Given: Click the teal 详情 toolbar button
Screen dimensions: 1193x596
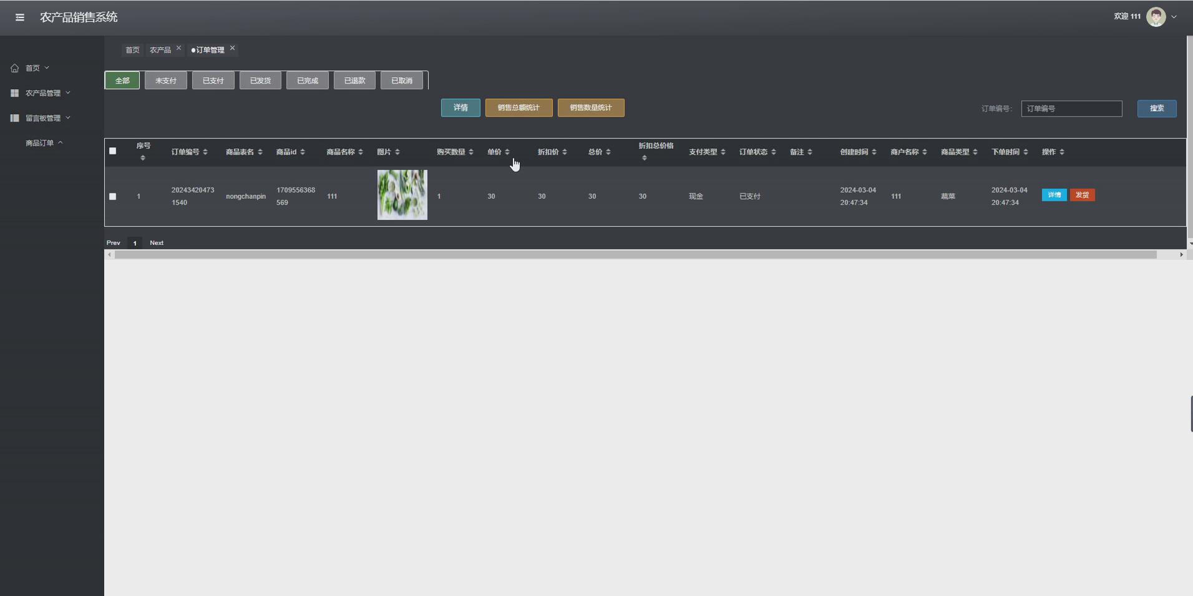Looking at the screenshot, I should [x=460, y=108].
